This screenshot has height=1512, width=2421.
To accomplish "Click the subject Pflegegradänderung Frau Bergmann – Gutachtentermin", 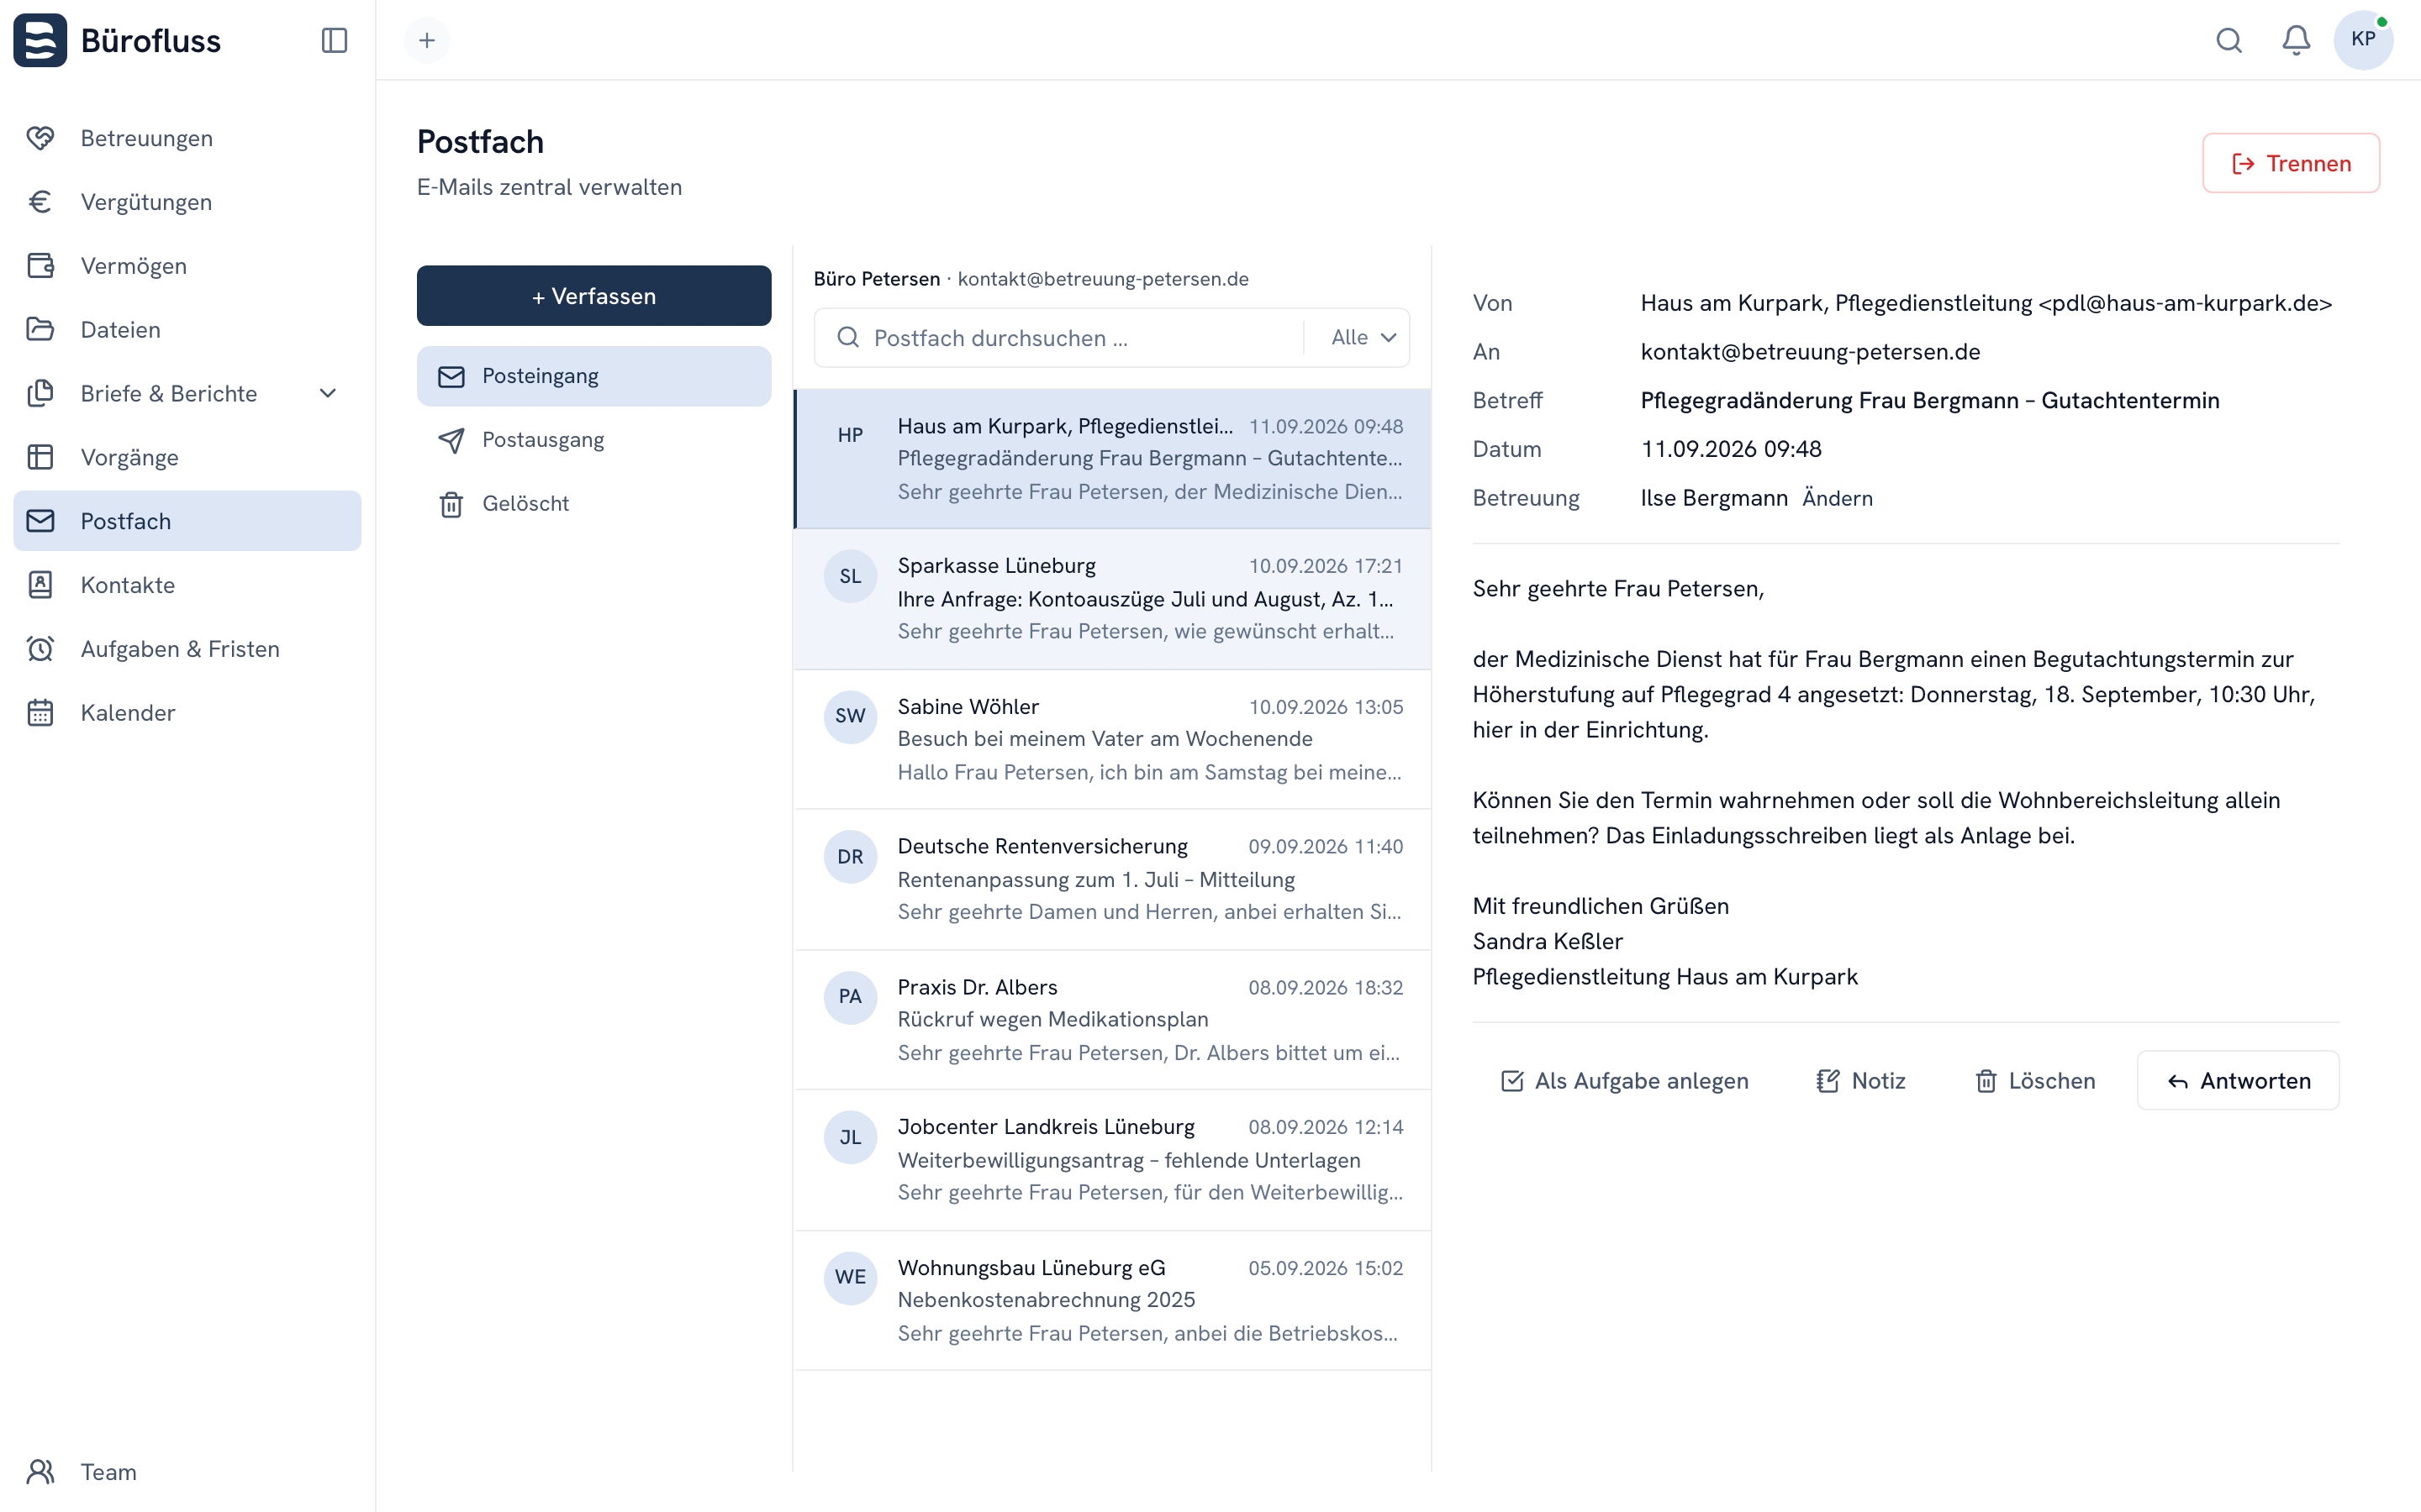I will (1930, 400).
